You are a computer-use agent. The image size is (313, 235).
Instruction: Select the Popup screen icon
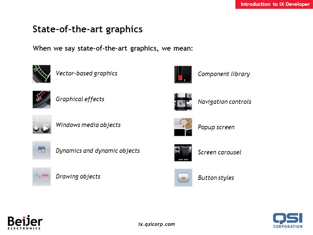(183, 127)
